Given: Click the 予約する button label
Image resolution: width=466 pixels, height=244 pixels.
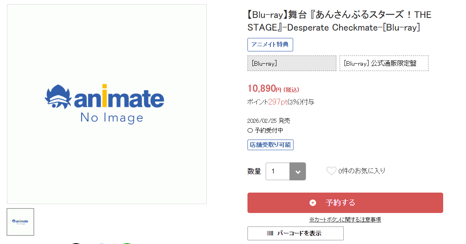Looking at the screenshot, I should click(x=340, y=203).
